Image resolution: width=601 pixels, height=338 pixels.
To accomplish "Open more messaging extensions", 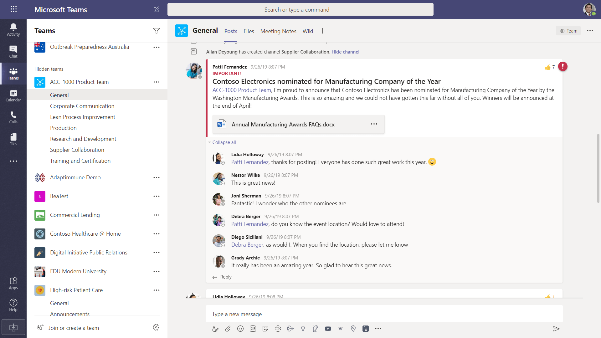I will pyautogui.click(x=378, y=329).
